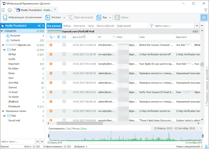
Task: Group timeline by Месяц
Action: click(x=76, y=128)
